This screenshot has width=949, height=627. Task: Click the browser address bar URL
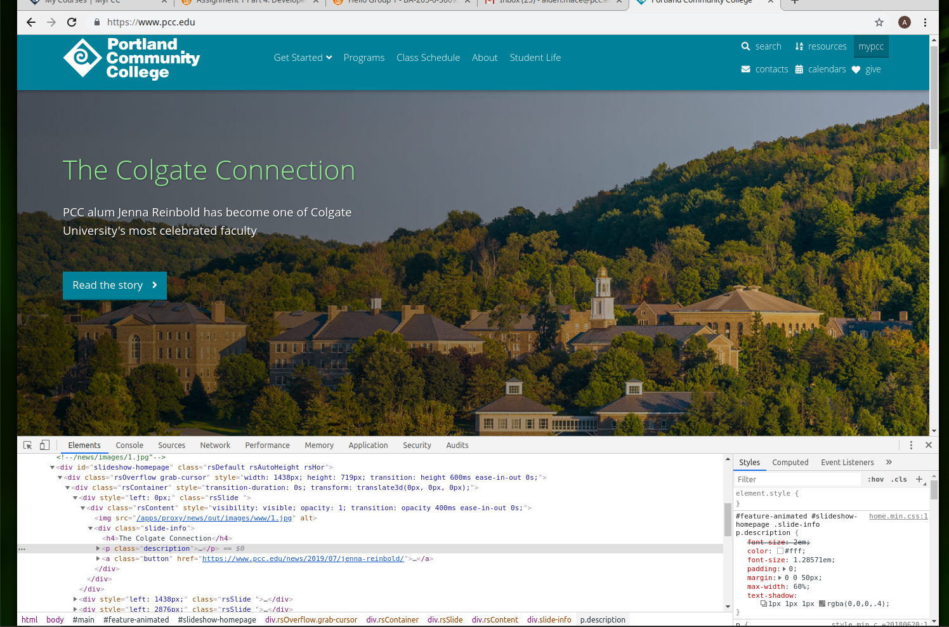(151, 22)
